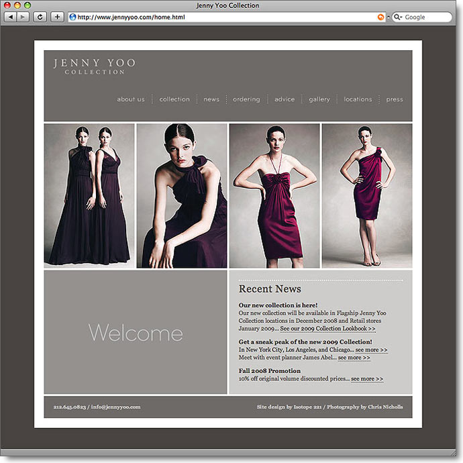Click the Recent News heading

(x=270, y=289)
